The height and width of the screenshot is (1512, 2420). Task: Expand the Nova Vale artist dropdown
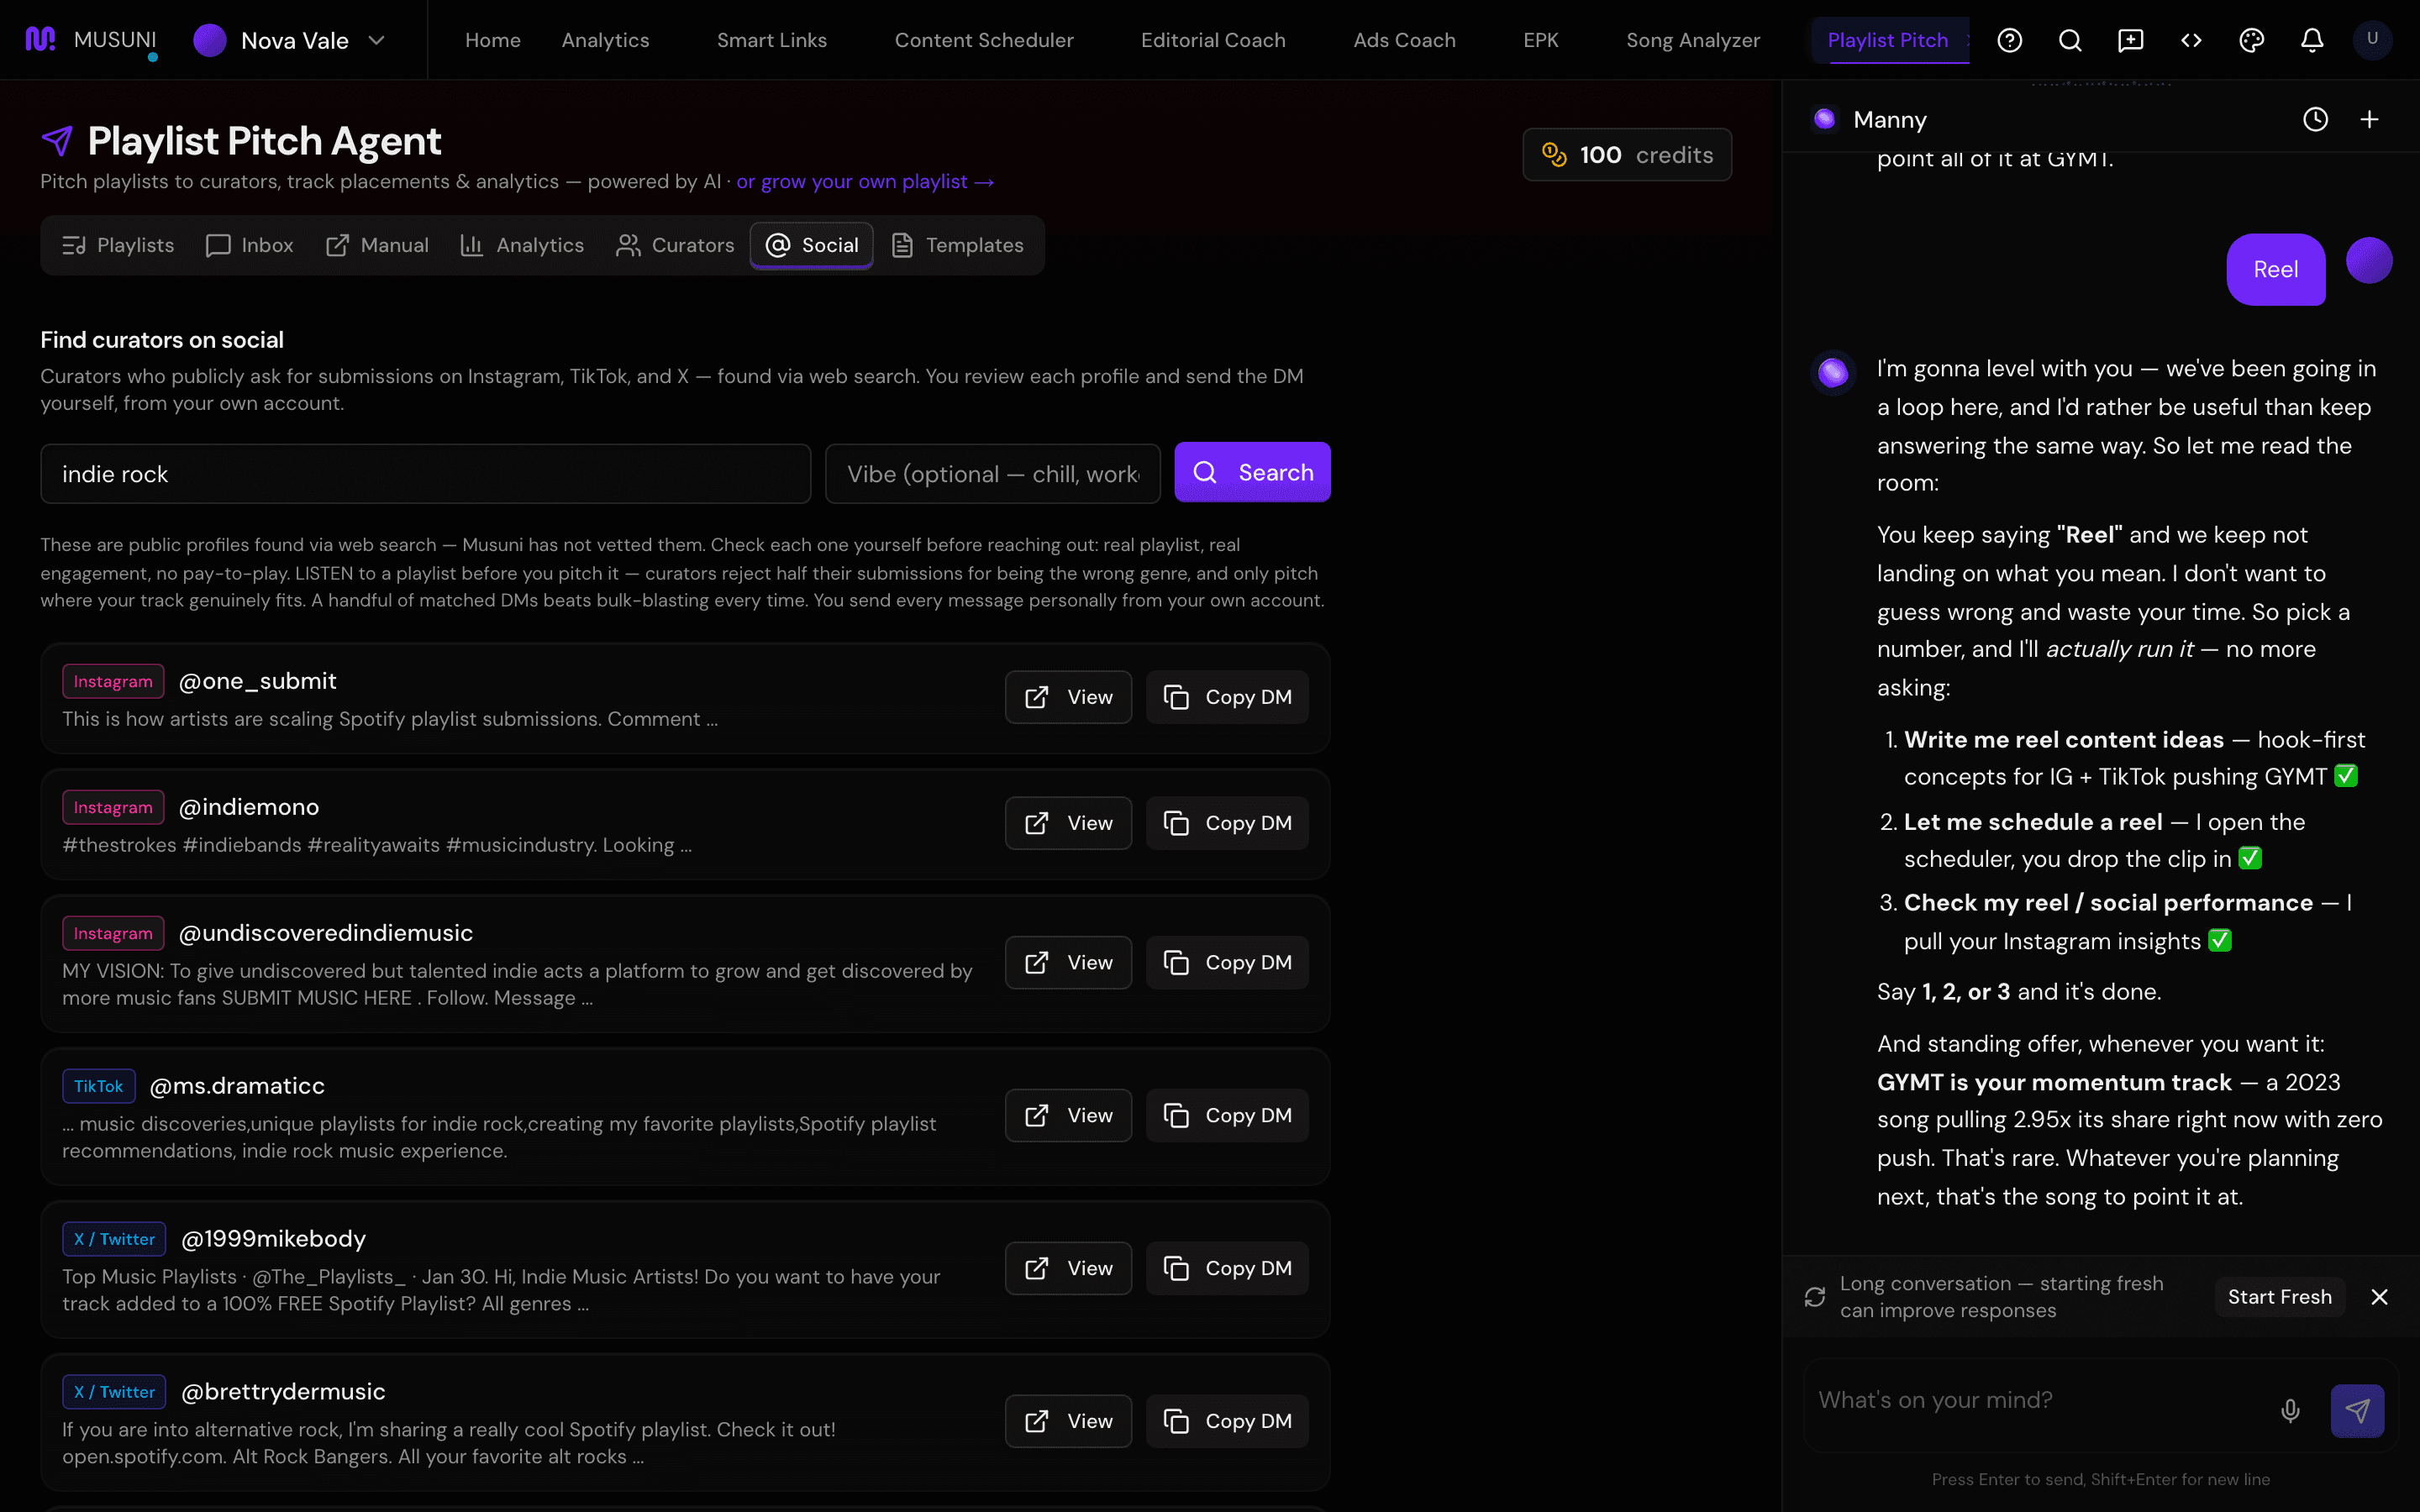point(377,40)
